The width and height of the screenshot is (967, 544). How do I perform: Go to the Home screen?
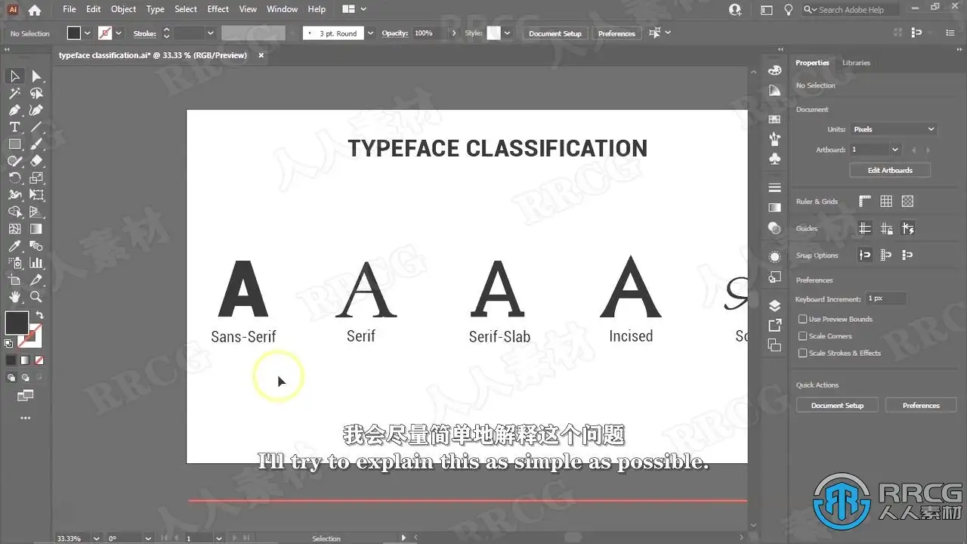tap(34, 11)
